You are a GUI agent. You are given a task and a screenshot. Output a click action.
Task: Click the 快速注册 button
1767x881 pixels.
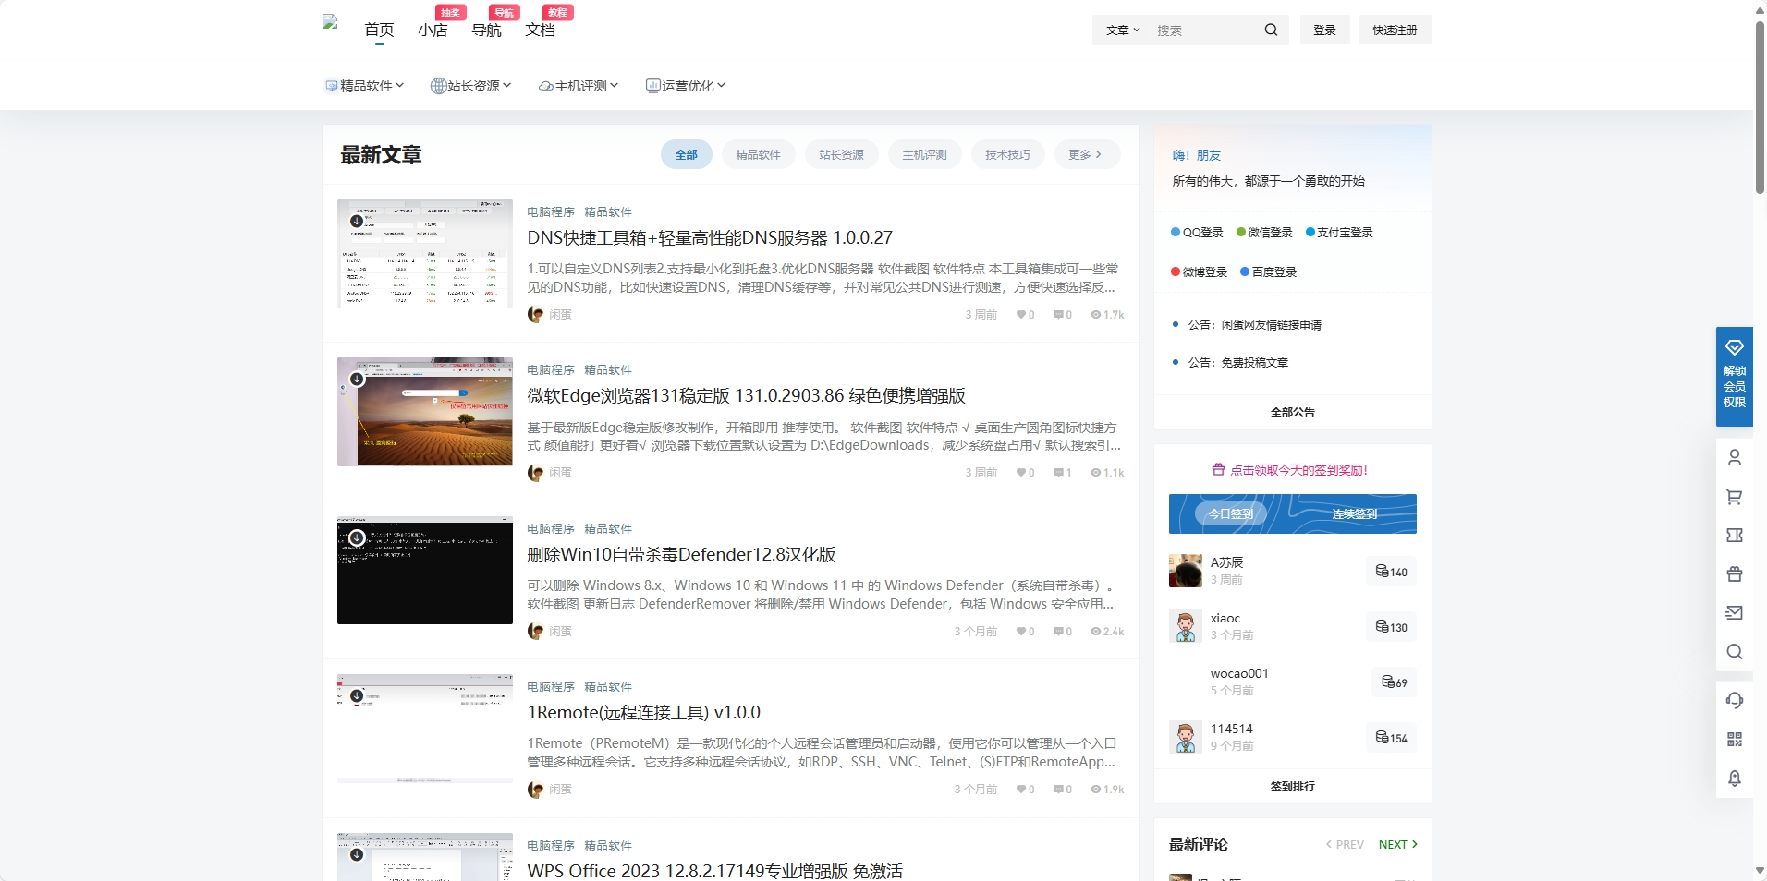(1395, 30)
